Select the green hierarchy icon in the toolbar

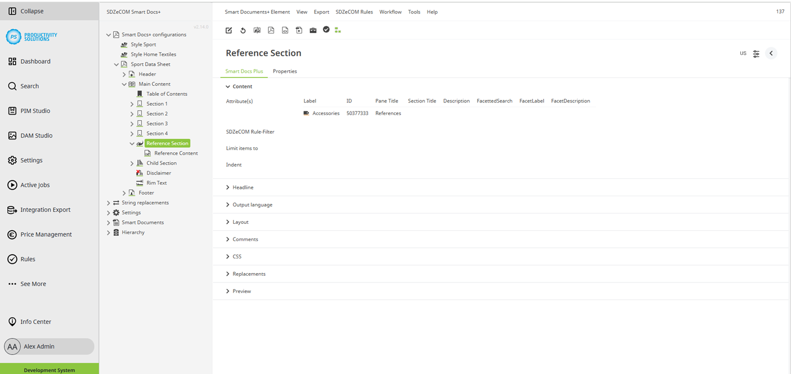pyautogui.click(x=337, y=30)
